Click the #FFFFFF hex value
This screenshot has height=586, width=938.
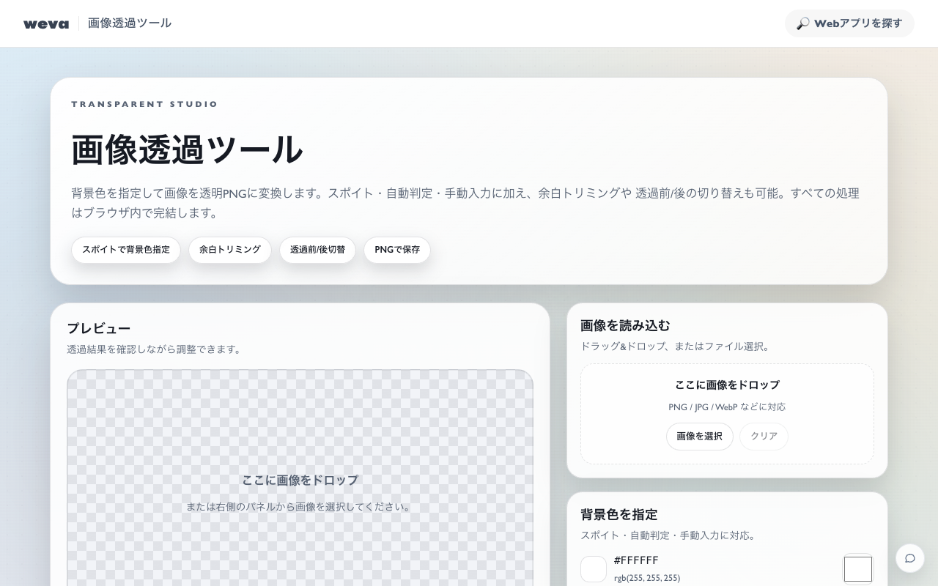point(636,561)
